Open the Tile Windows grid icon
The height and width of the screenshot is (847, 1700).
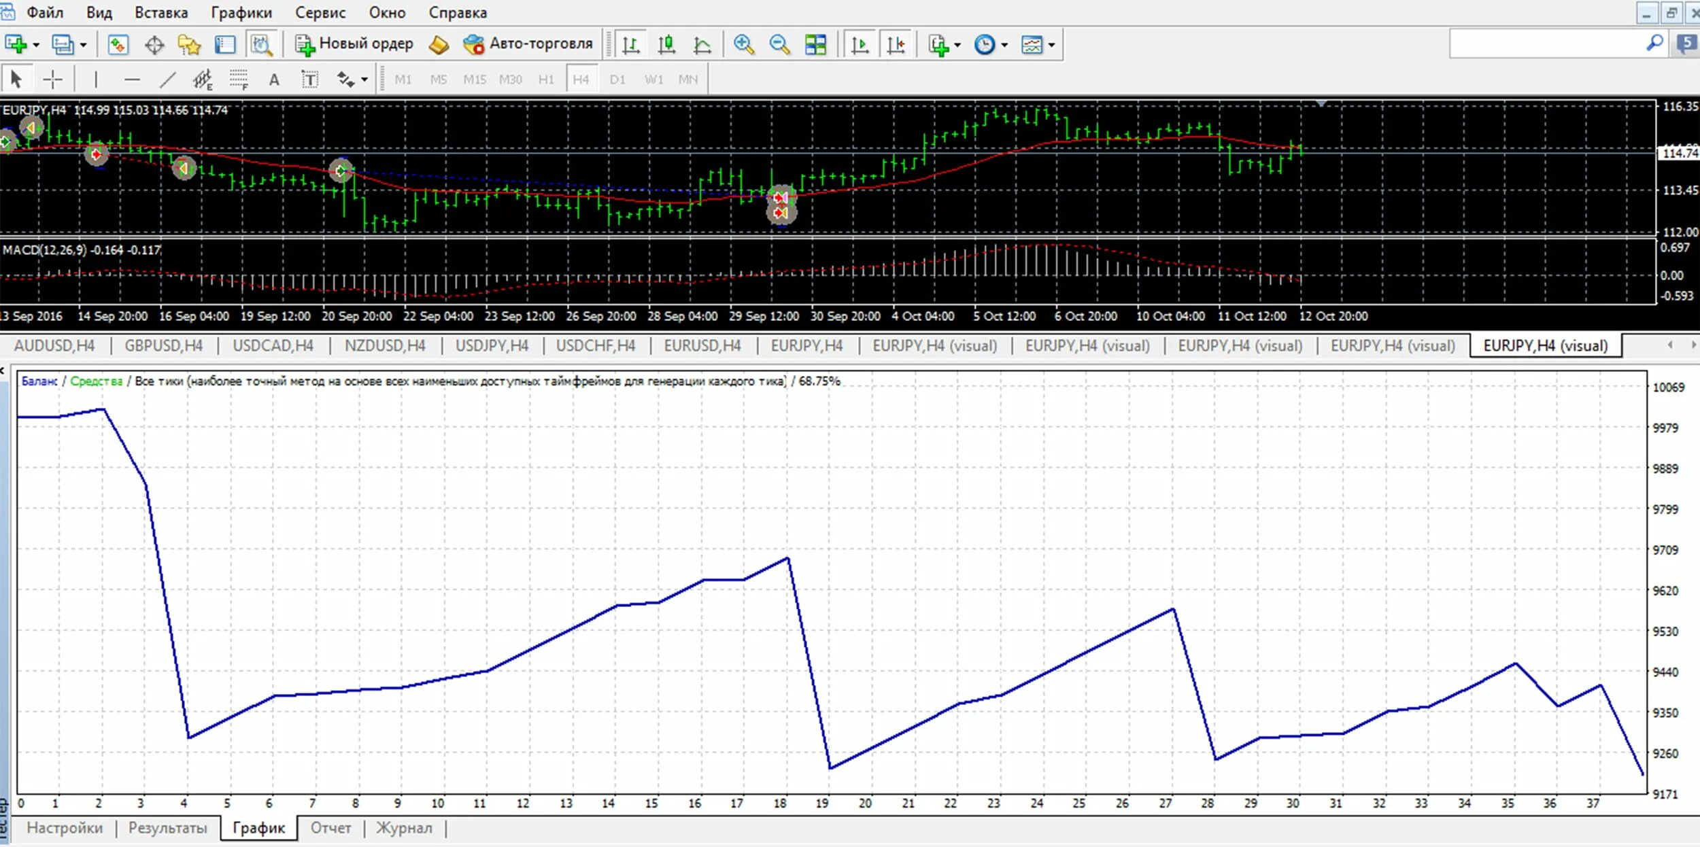(x=815, y=45)
